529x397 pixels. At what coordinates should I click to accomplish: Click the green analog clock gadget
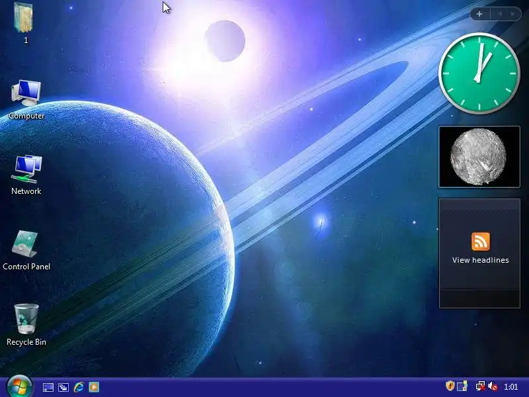(x=479, y=73)
